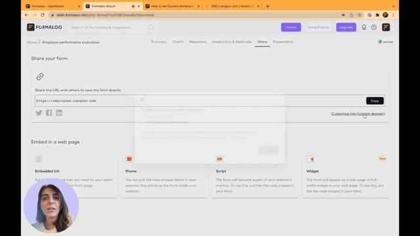Click the Embedded link icon

(x=39, y=159)
